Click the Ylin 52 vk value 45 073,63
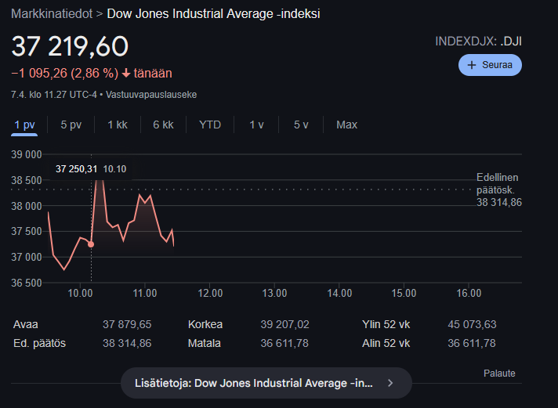Screen dimensions: 558x408 (x=472, y=324)
